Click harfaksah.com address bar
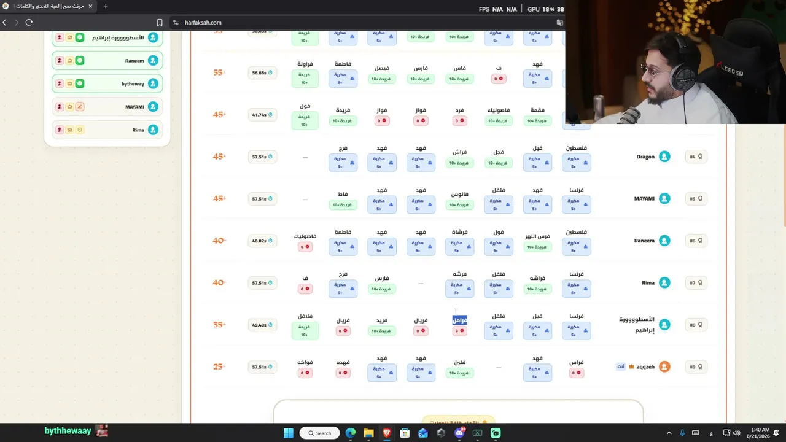786x442 pixels. click(203, 23)
